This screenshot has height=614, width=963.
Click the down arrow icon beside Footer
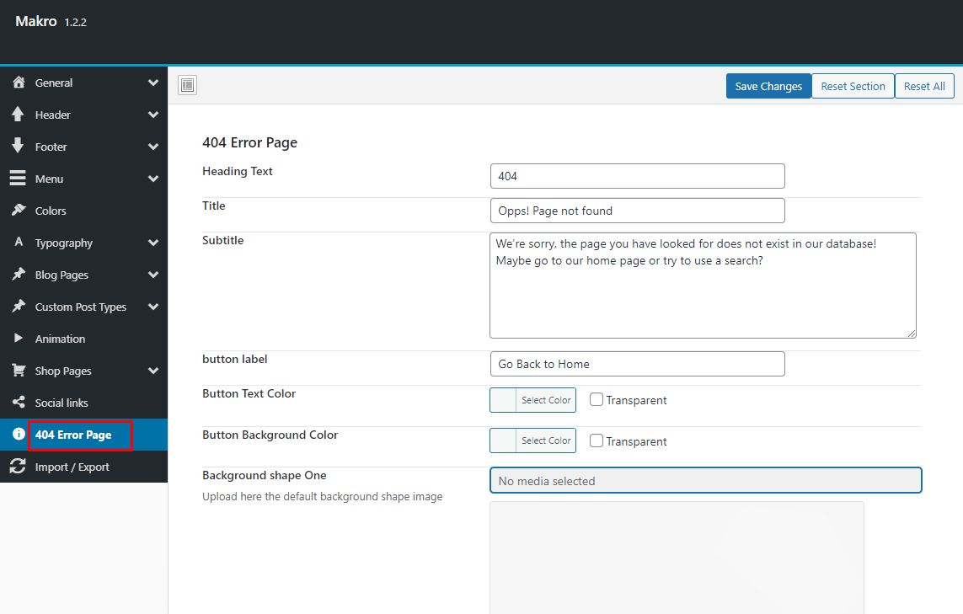point(18,146)
